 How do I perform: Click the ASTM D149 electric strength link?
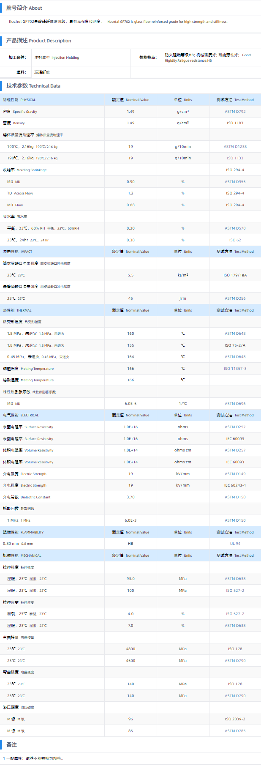pyautogui.click(x=235, y=474)
